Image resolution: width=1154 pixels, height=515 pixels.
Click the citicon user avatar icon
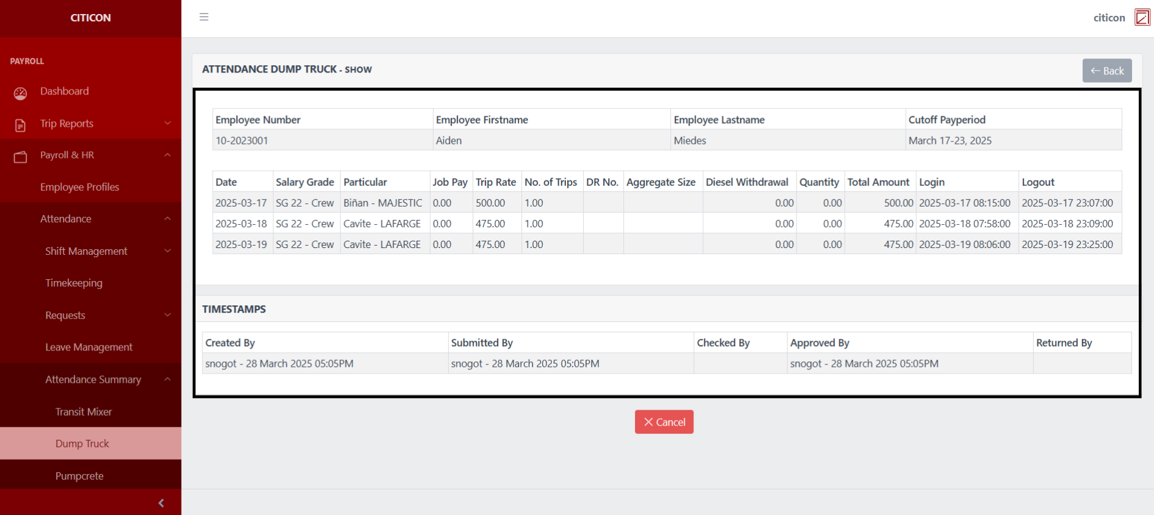[x=1142, y=18]
